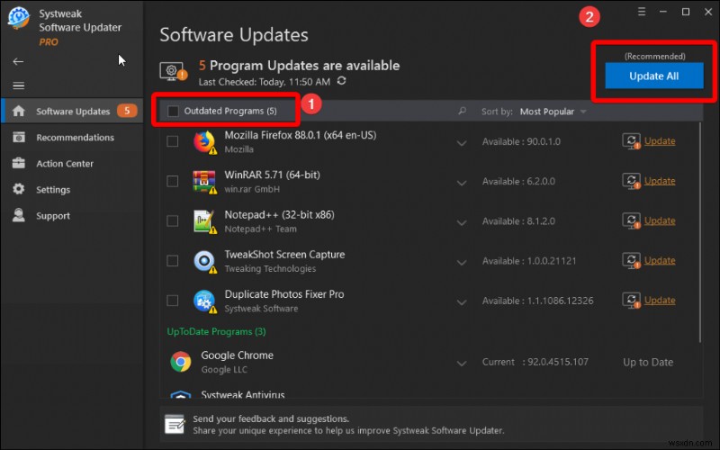Expand details chevron for Duplicate Photos Fixer Pro
Image resolution: width=720 pixels, height=450 pixels.
462,302
